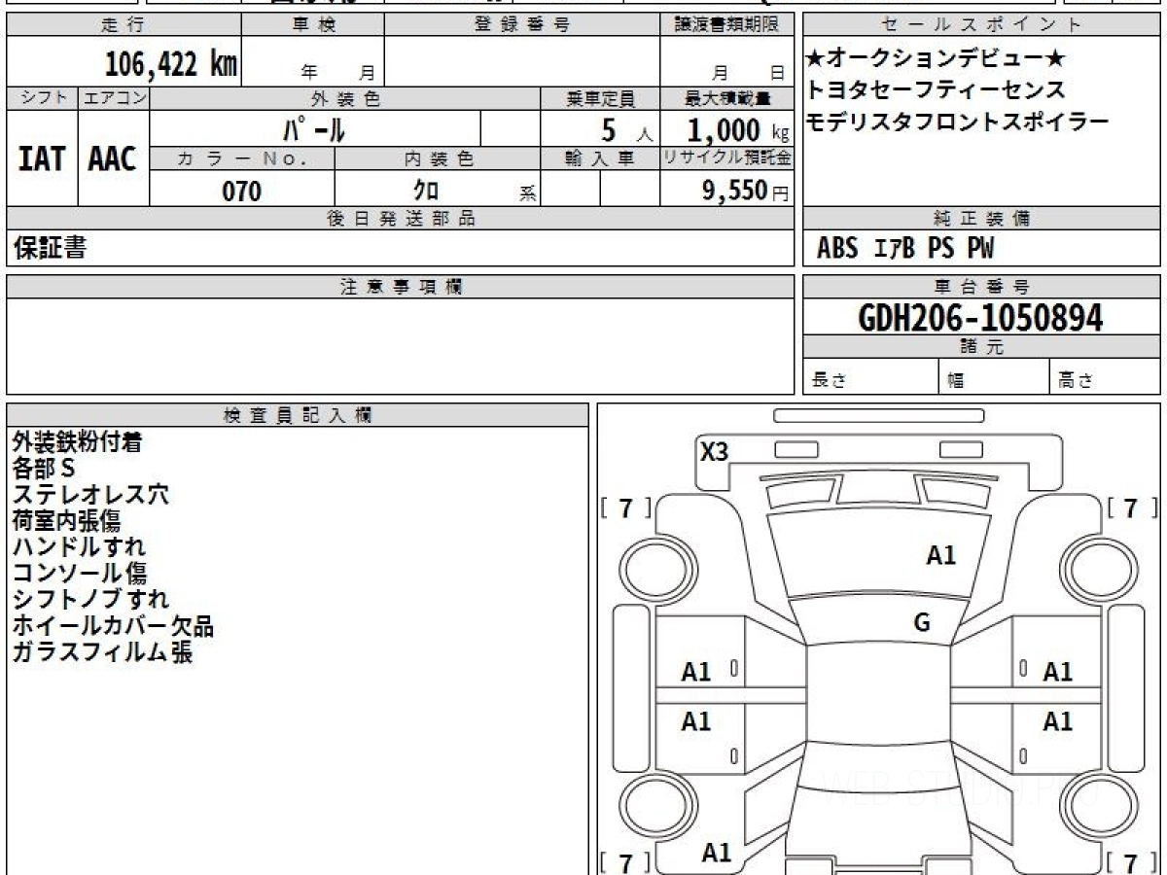Viewport: 1167px width, 875px height.
Task: Click the カラーNo. header
Action: coord(242,158)
